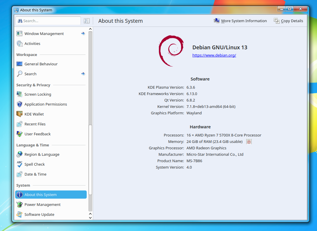Click the Copy Details button

pyautogui.click(x=288, y=21)
